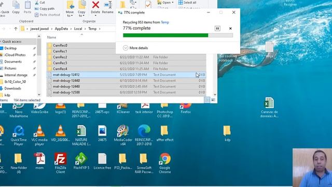Open the ribbon's Open dropdown
This screenshot has width=332, height=187.
(165, 3)
